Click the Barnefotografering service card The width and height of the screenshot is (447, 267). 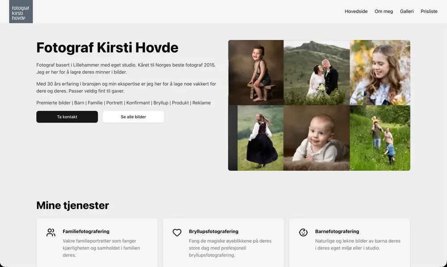point(350,243)
